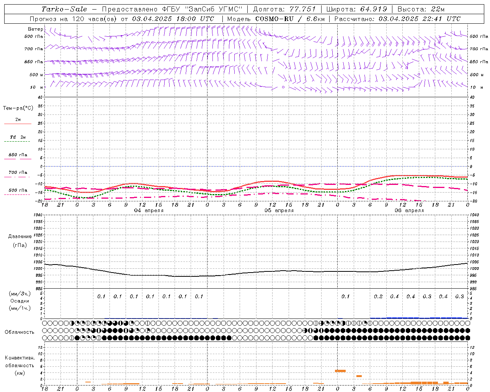Select the Долгота: 77.751 longitude value
This screenshot has height=392, width=490.
(284, 9)
